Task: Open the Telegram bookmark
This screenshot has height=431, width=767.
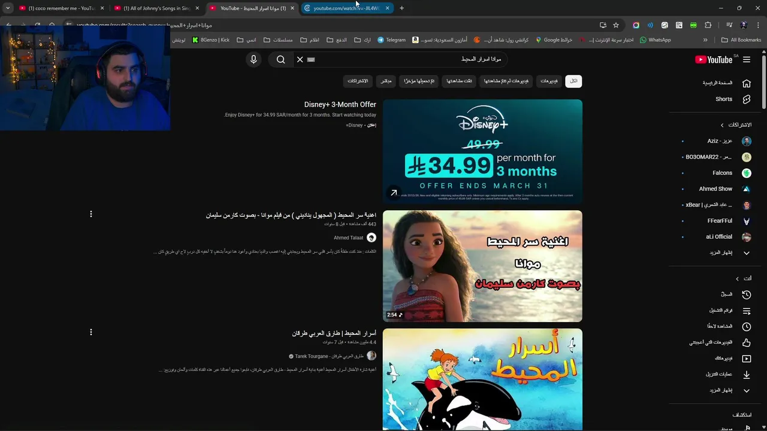Action: (391, 40)
